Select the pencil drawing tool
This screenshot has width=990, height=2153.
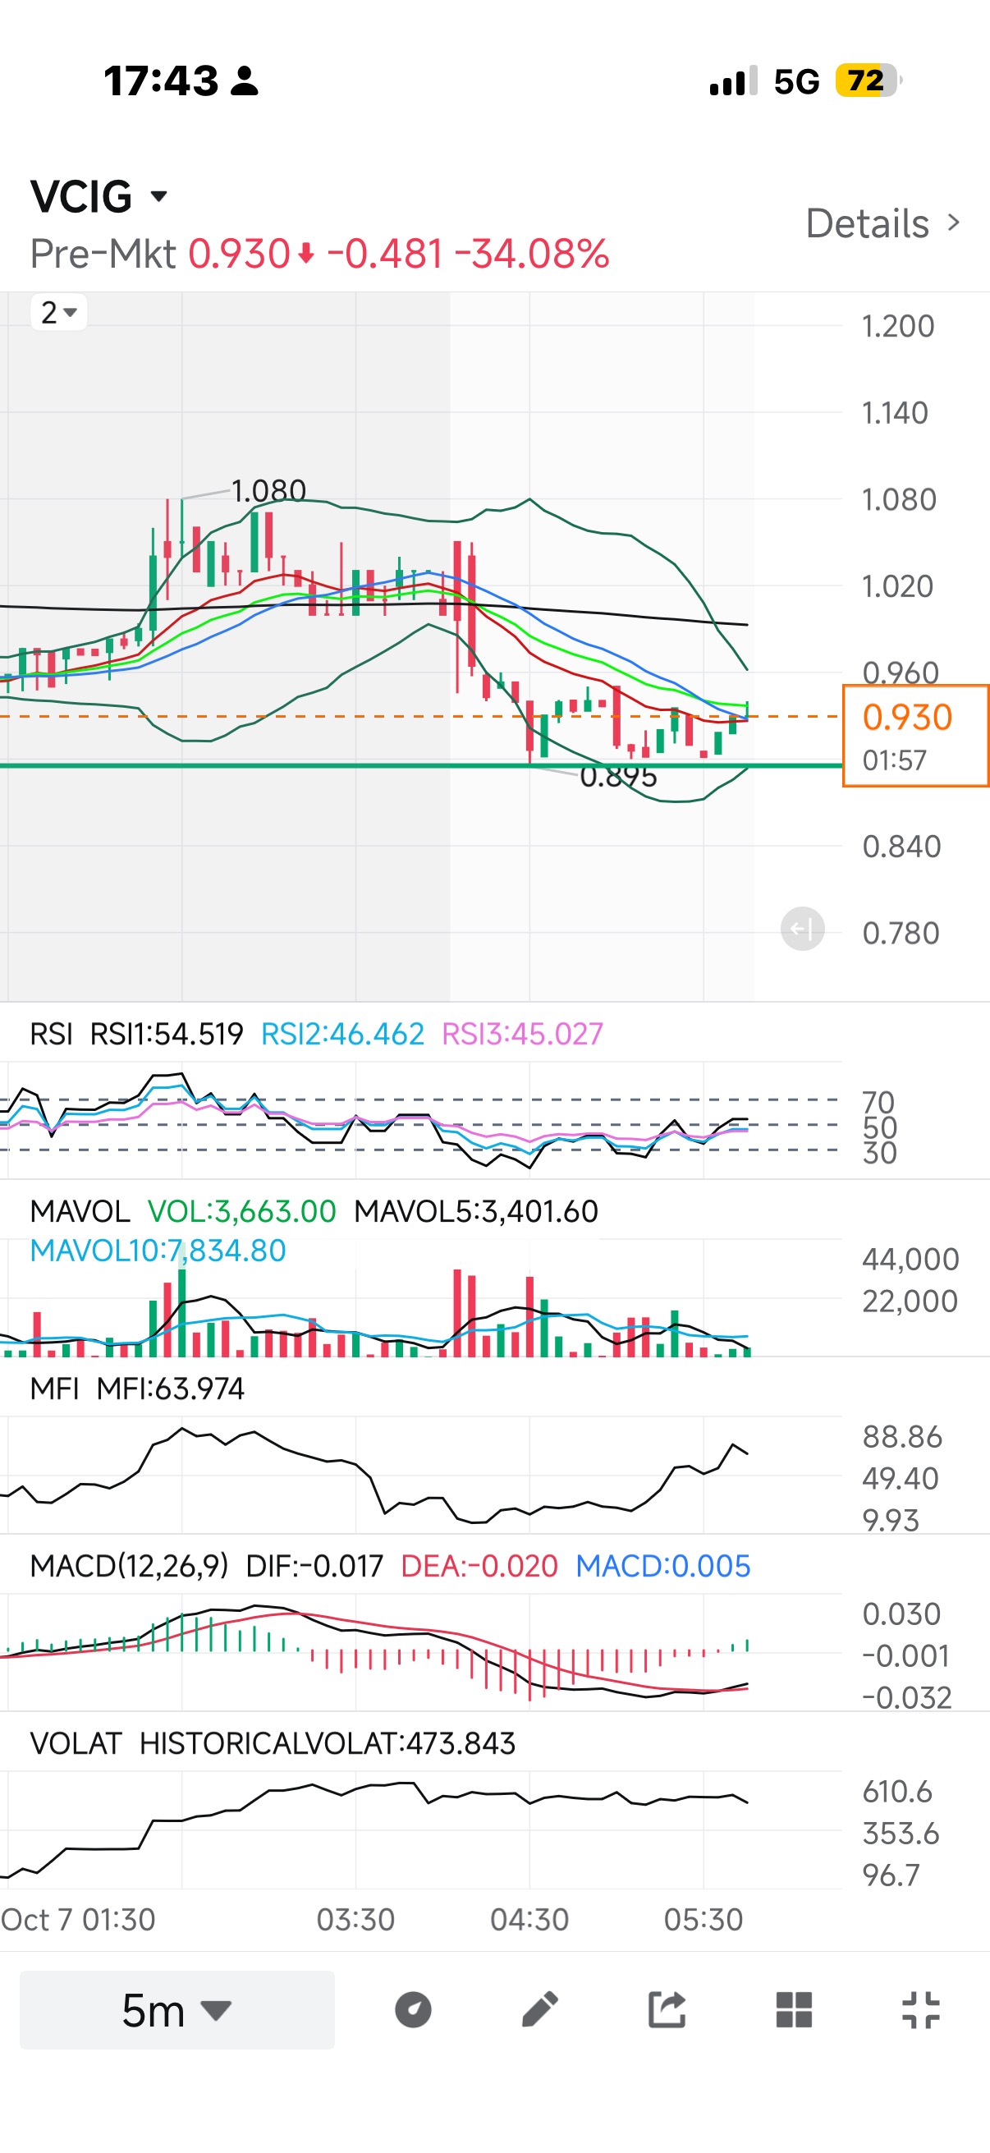tap(539, 2009)
